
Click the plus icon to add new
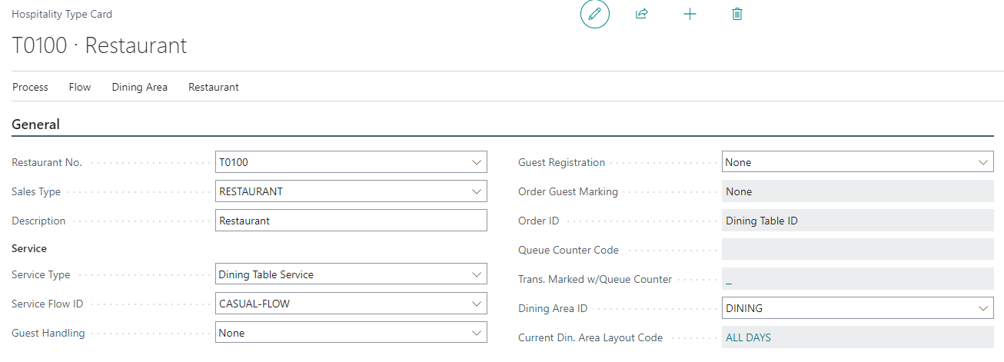coord(690,14)
